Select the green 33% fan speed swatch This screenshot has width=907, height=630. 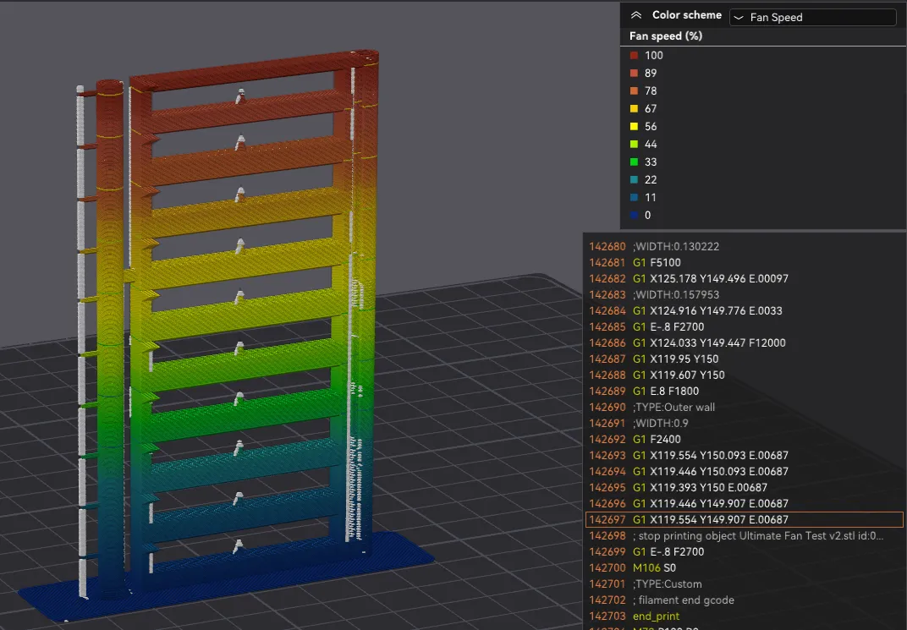click(x=634, y=162)
